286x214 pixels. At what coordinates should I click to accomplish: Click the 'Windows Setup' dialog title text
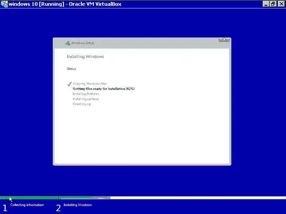pyautogui.click(x=82, y=43)
